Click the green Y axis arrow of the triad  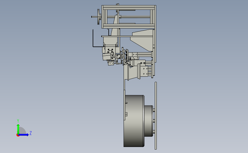pyautogui.click(x=18, y=129)
